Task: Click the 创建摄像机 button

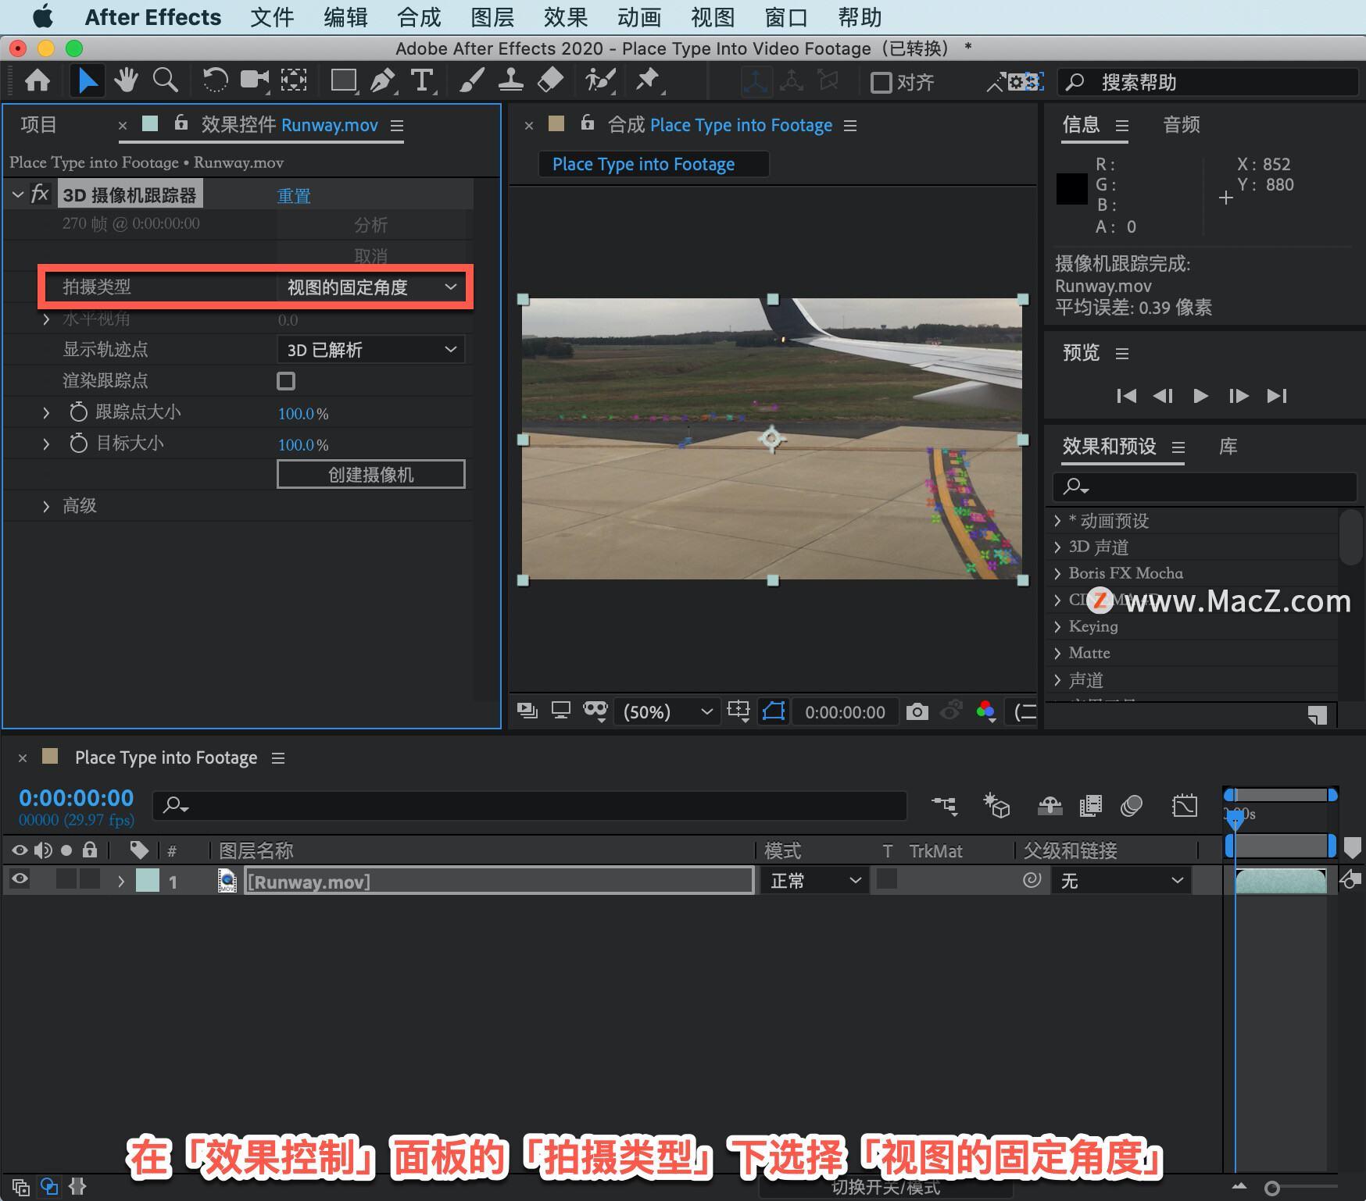Action: tap(371, 474)
